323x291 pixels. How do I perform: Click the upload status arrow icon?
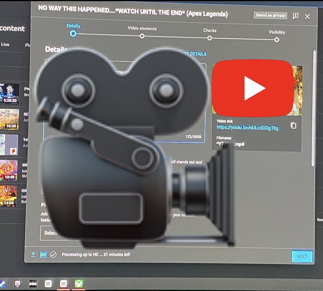point(33,255)
